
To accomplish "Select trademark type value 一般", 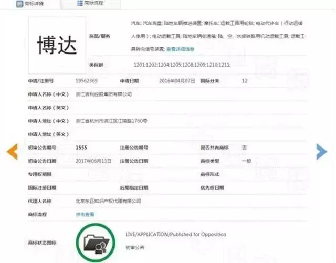I will (246, 161).
